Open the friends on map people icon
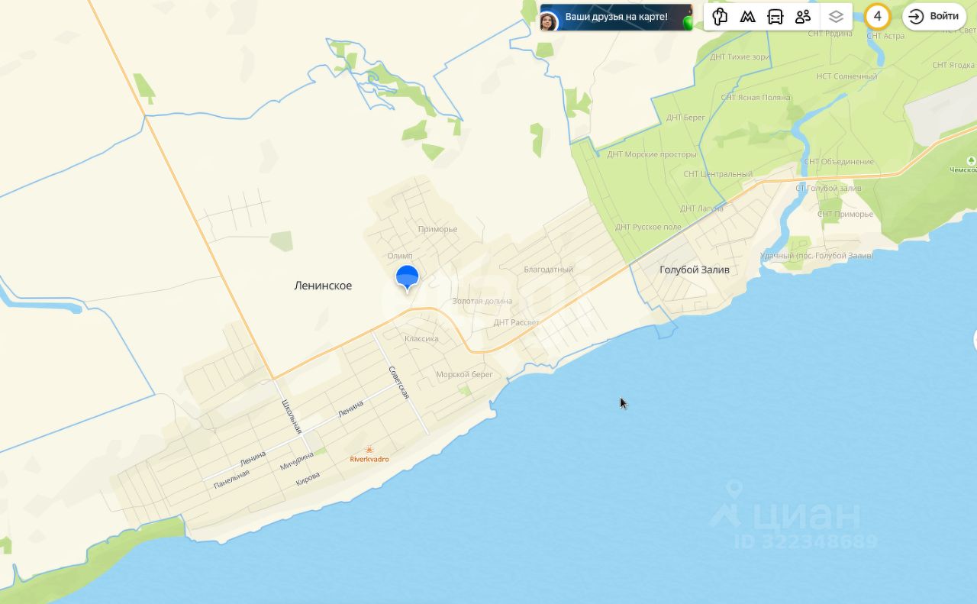 (803, 17)
